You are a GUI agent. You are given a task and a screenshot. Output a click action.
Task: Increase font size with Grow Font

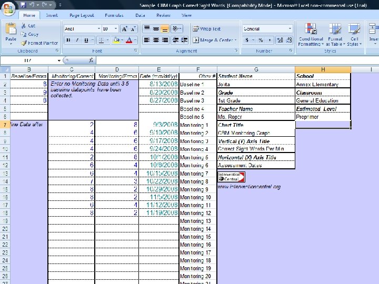tap(124, 29)
